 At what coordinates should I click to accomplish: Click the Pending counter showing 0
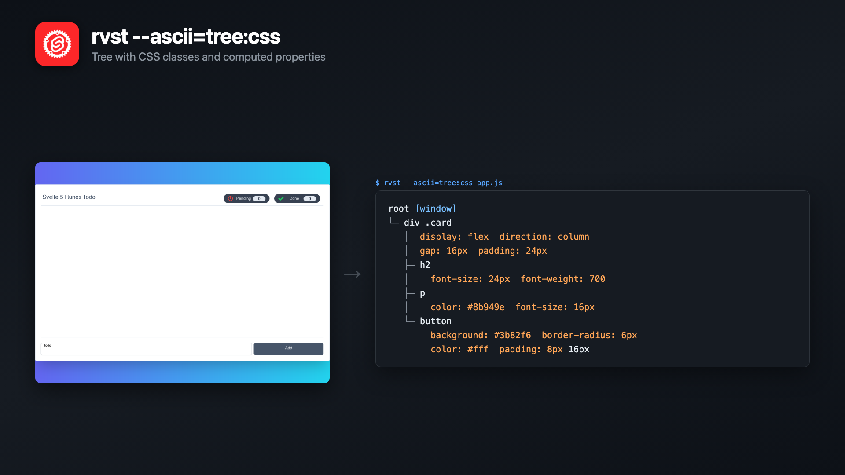click(x=259, y=199)
